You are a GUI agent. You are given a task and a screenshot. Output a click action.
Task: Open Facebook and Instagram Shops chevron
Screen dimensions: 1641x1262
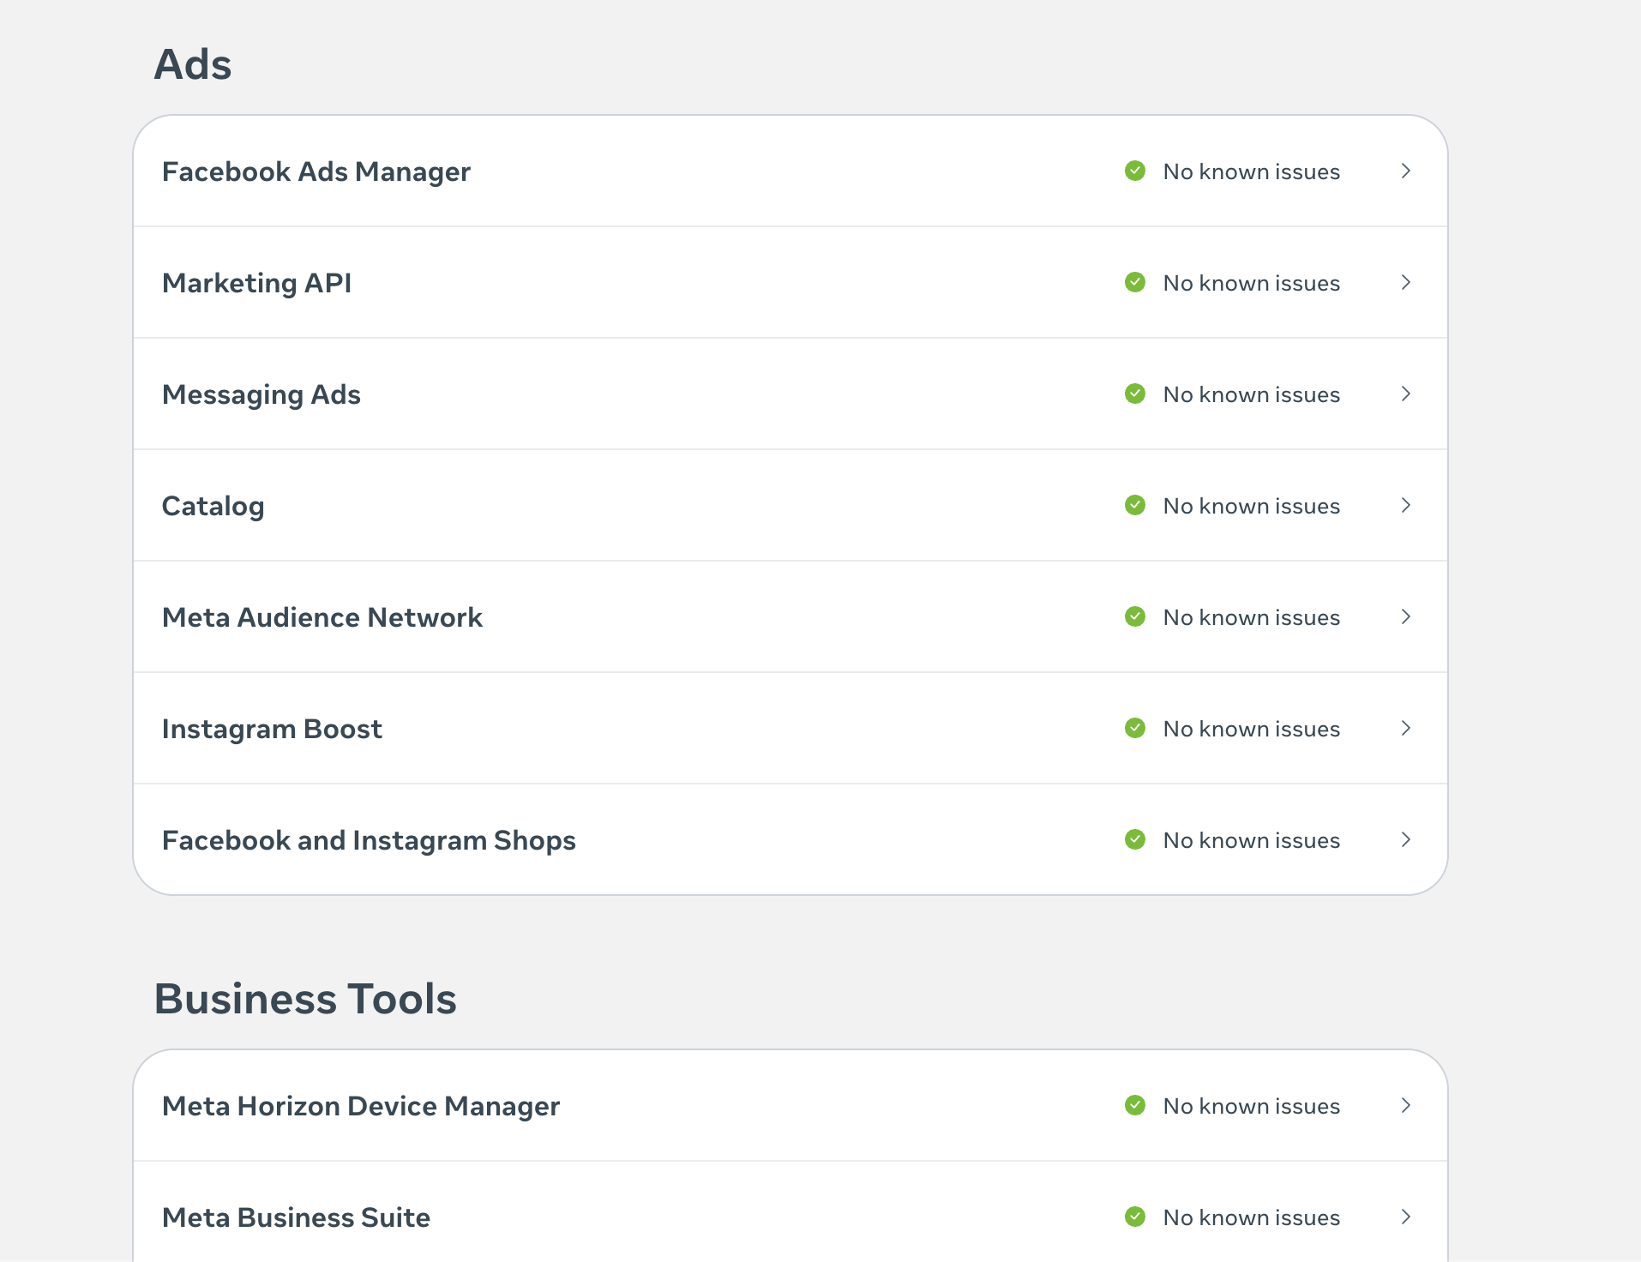tap(1406, 839)
